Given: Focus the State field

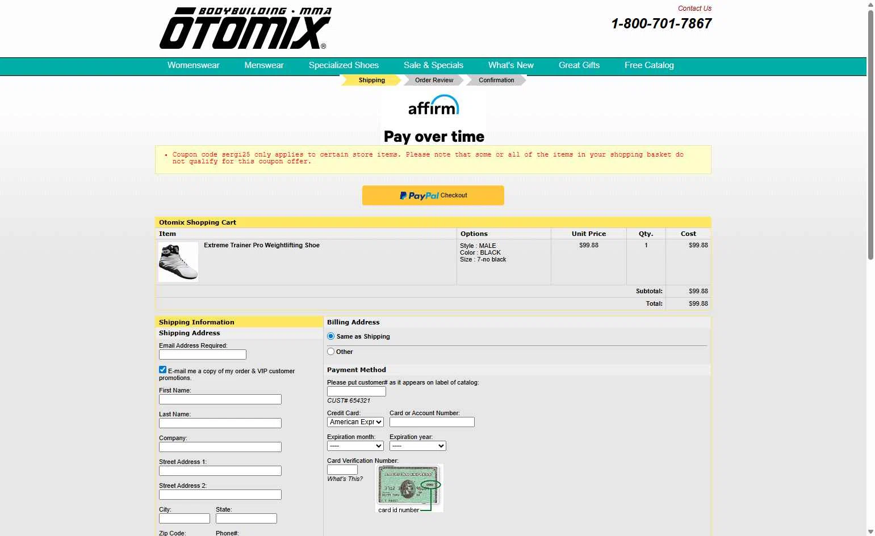Looking at the screenshot, I should (x=246, y=518).
